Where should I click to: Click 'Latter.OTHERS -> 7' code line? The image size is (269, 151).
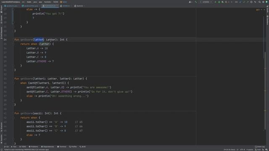40,61
